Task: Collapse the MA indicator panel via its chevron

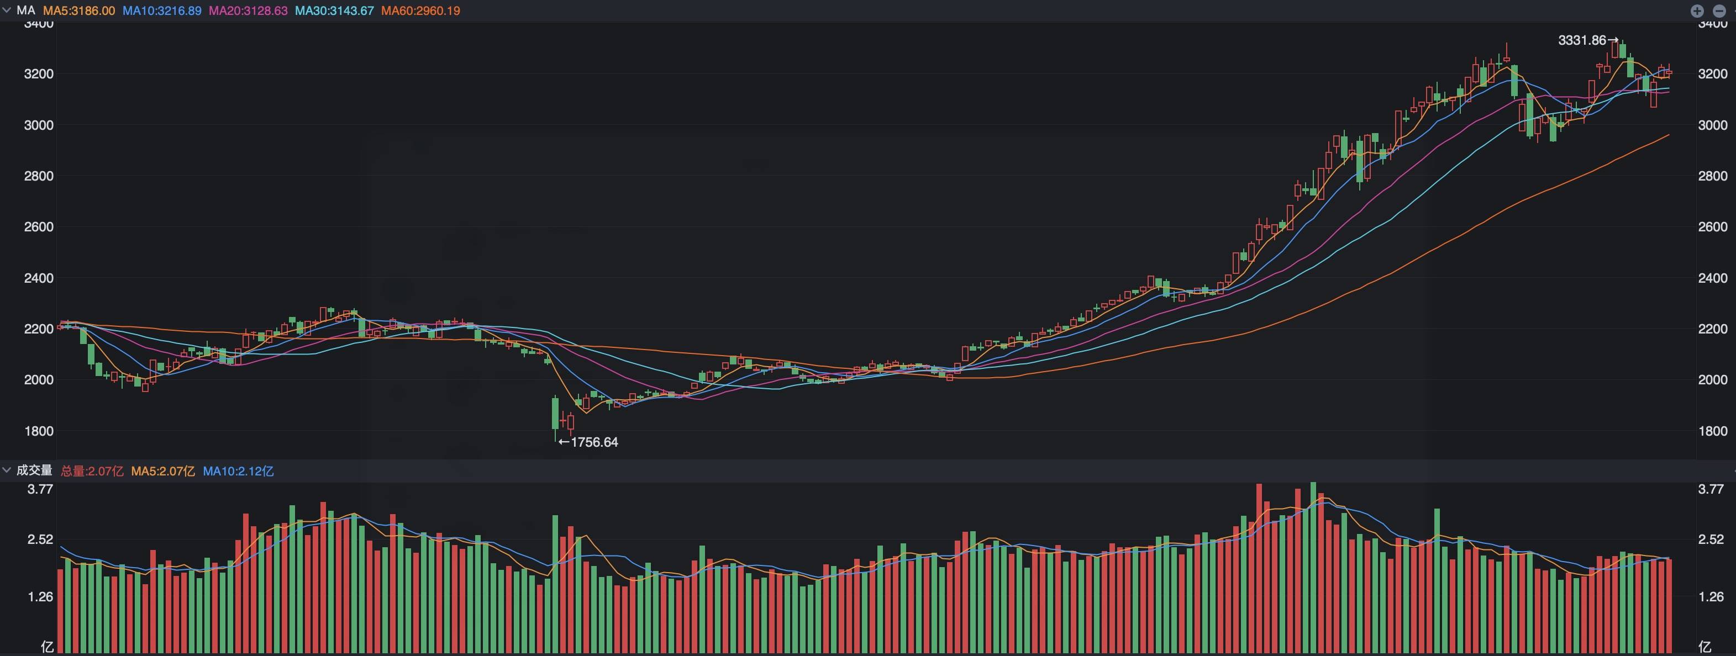Action: pos(6,11)
